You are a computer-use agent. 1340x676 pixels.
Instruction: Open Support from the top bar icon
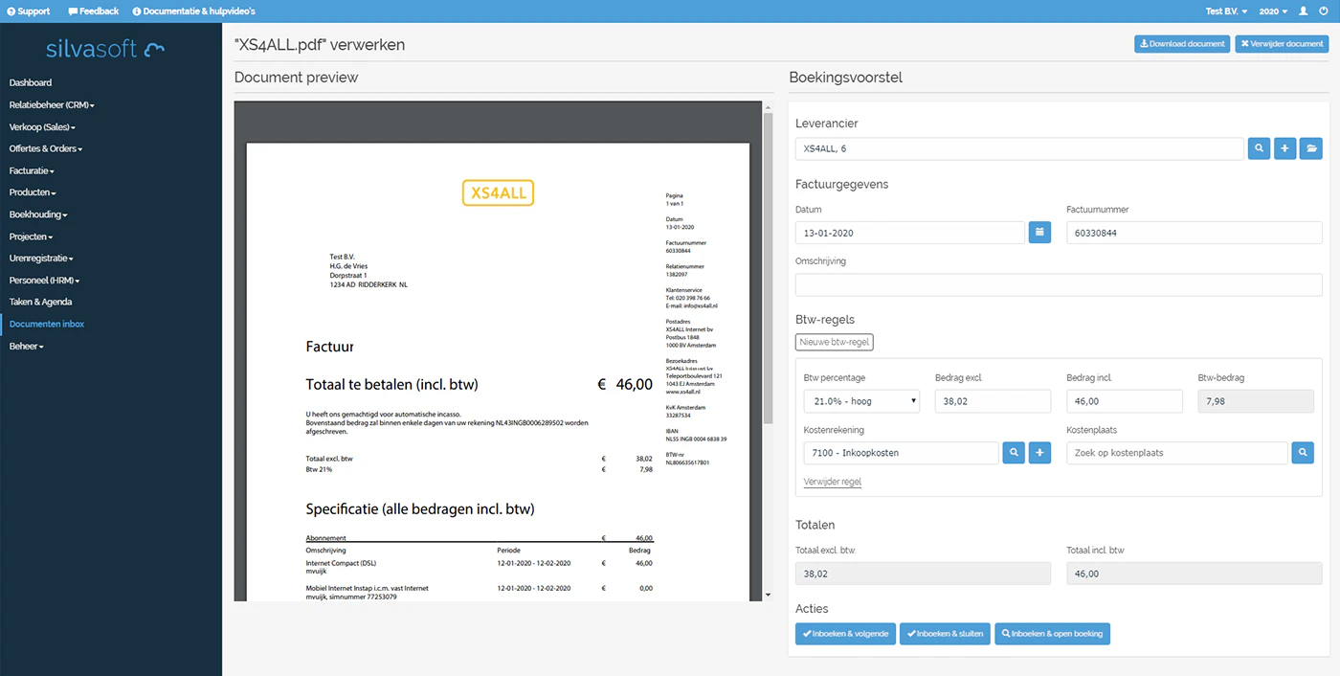pyautogui.click(x=27, y=11)
